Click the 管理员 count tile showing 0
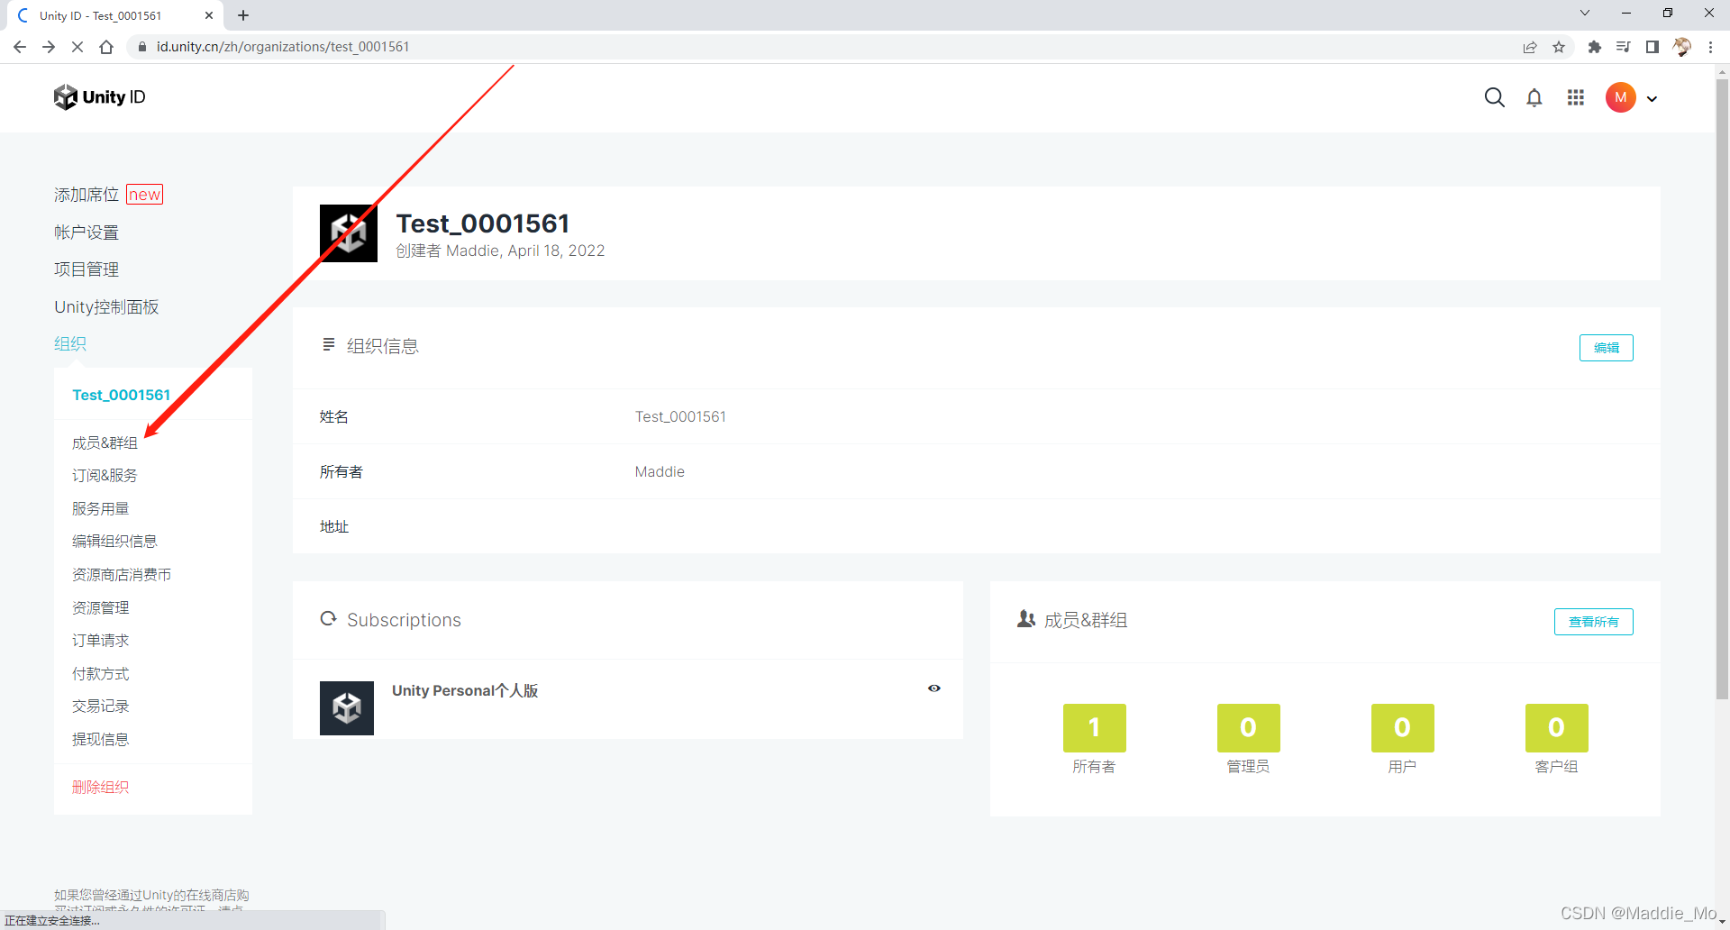The image size is (1730, 930). 1248,727
